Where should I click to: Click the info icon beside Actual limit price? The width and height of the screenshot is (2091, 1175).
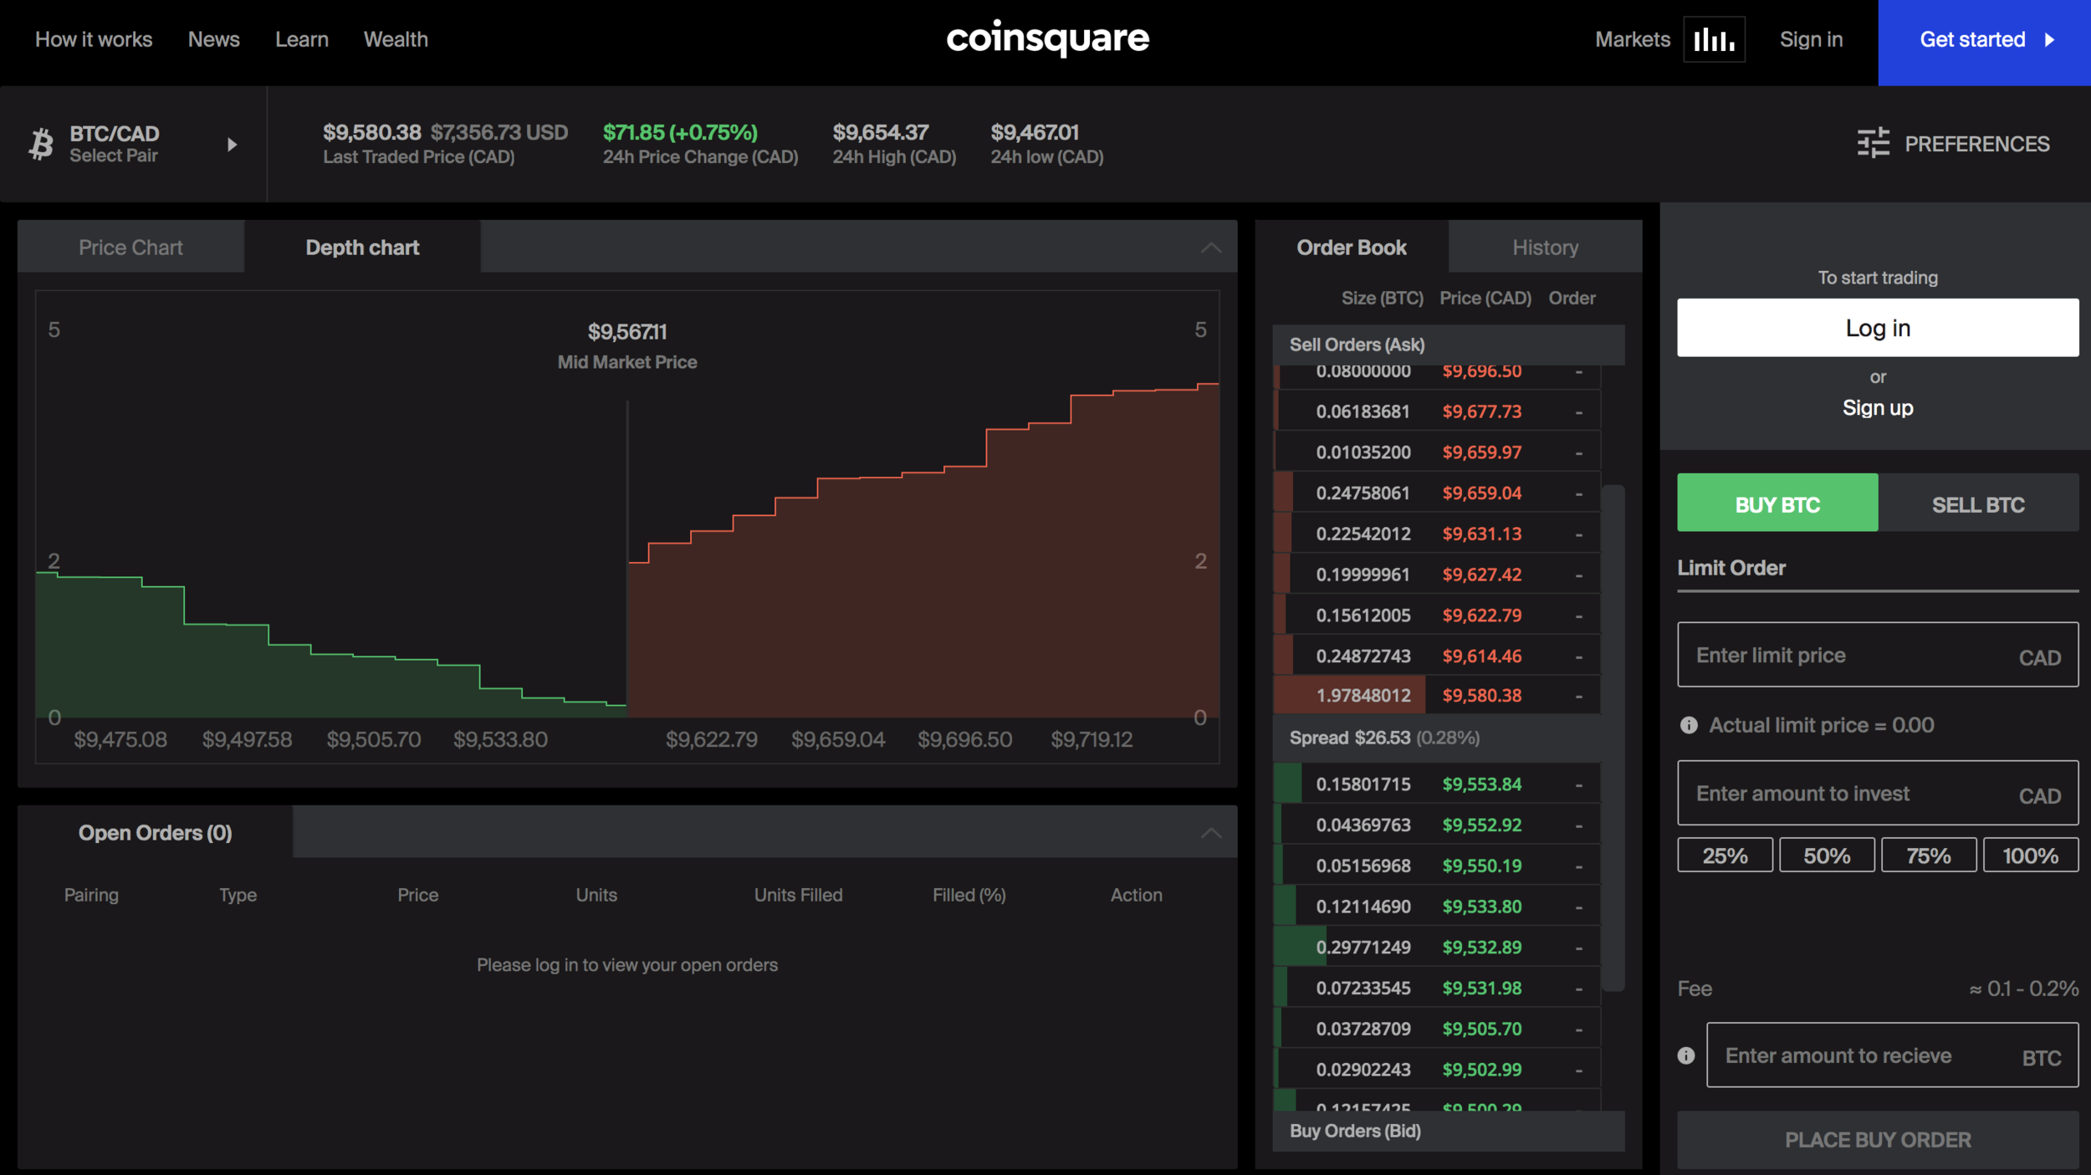point(1689,725)
